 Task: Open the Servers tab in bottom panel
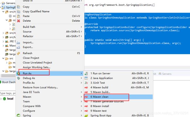(165, 74)
